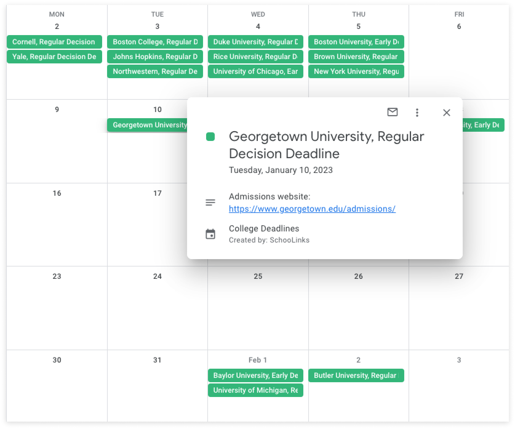515x429 pixels.
Task: Open email options for the Georgetown event
Action: pos(393,113)
